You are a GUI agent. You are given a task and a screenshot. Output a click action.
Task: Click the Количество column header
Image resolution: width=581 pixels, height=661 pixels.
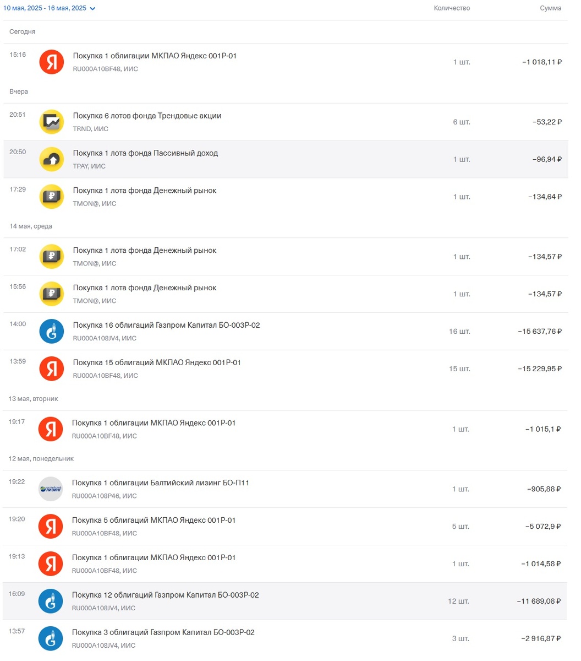pos(452,8)
